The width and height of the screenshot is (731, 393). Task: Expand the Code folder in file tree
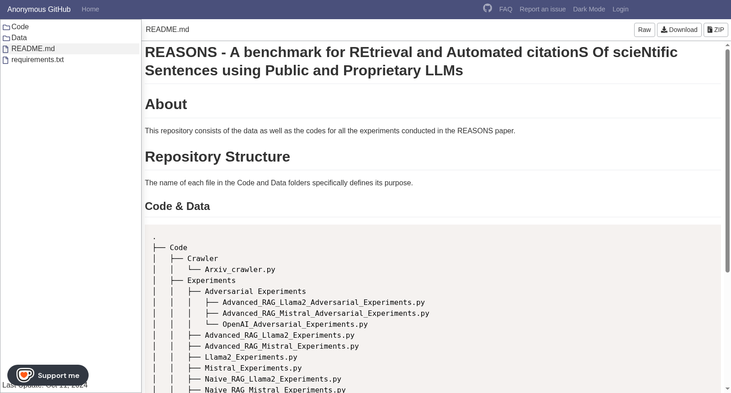20,27
